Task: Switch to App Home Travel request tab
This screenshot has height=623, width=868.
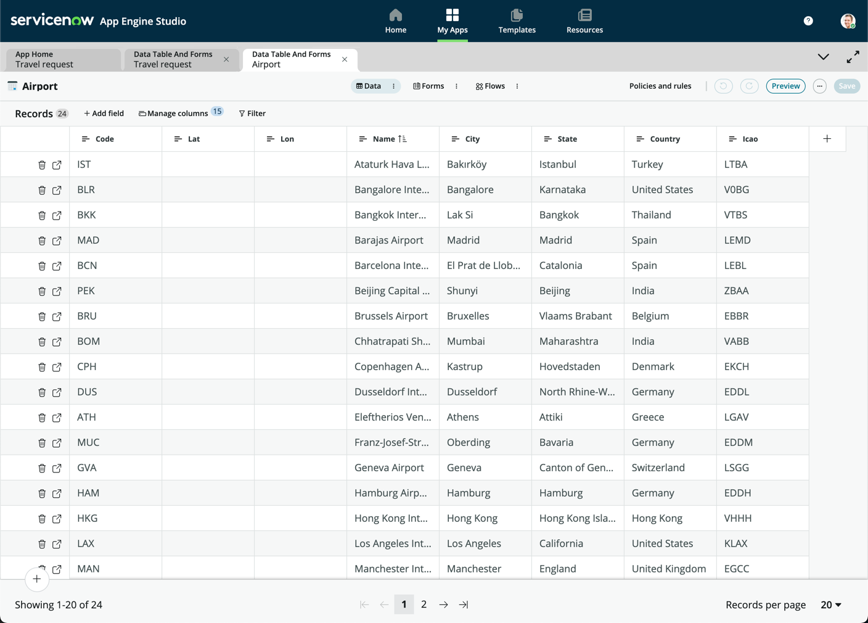Action: pyautogui.click(x=63, y=59)
